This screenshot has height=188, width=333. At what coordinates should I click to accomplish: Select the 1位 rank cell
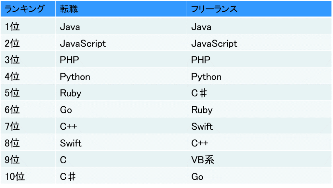coord(12,27)
